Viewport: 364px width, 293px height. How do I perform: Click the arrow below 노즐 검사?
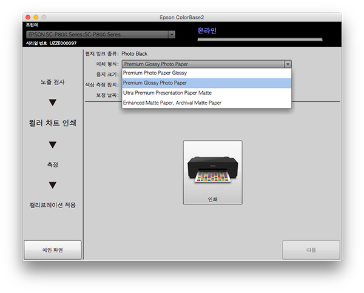coord(52,102)
